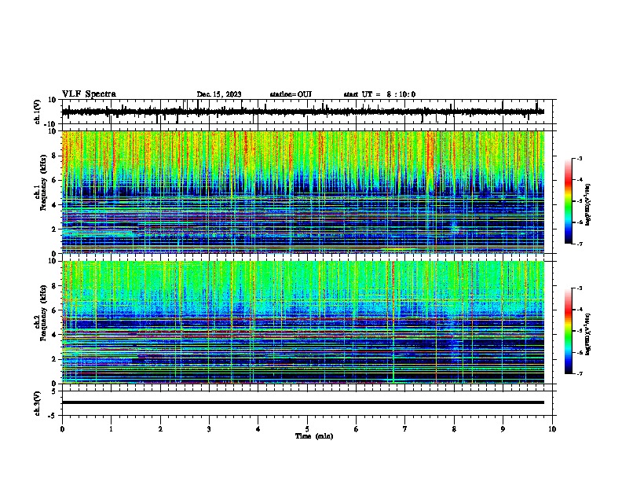Click the 'VLF Spectra' title text
The image size is (622, 481).
click(89, 94)
